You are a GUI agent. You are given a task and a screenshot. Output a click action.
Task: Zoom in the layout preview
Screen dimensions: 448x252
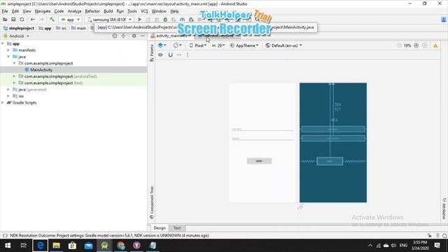[416, 45]
